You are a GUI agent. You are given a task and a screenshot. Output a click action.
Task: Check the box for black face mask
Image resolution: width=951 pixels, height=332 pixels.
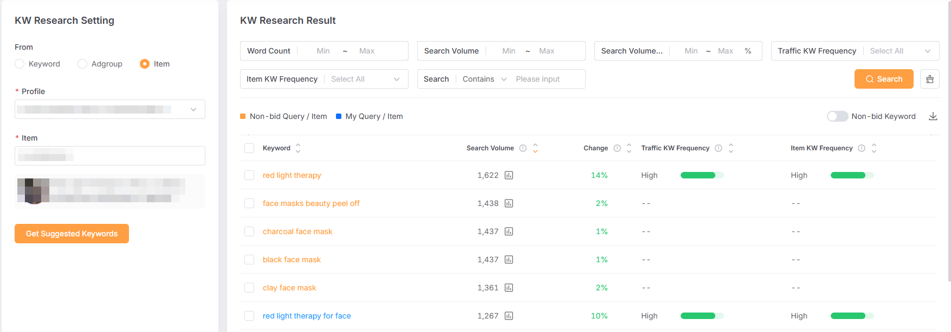pyautogui.click(x=249, y=260)
